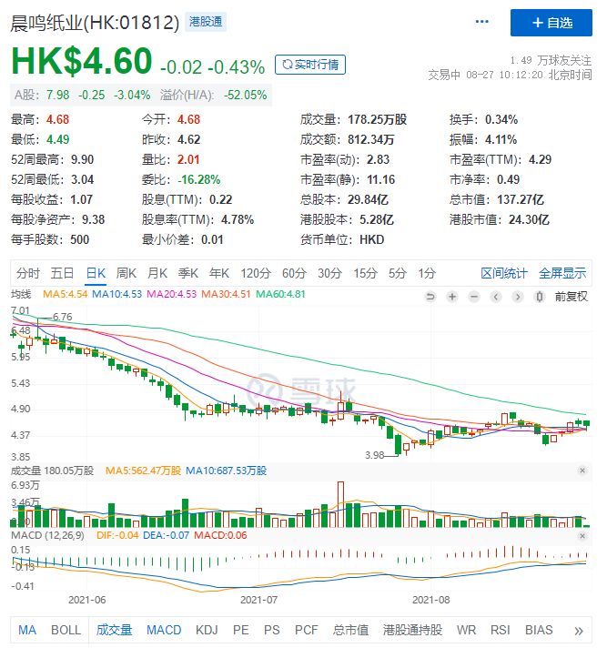The height and width of the screenshot is (648, 607).
Task: Open the 前复权 adjustment dropdown
Action: (x=571, y=297)
